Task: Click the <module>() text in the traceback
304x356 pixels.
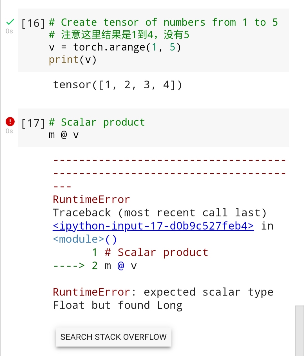Action: click(85, 239)
